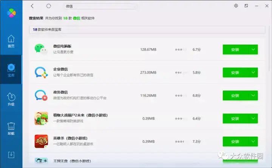
Task: Open the skin/theme icon in title bar
Action: (x=236, y=6)
